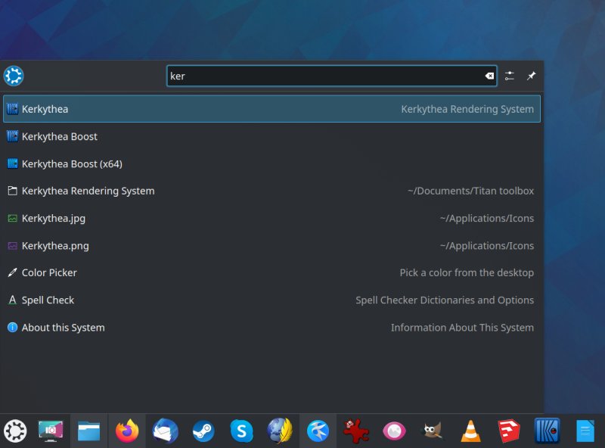
Task: Clear the search text with backspace icon
Action: pos(489,76)
